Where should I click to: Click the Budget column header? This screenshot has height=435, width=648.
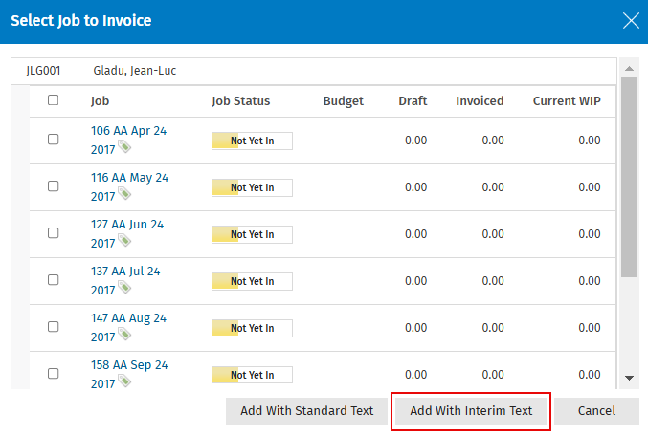pos(343,101)
